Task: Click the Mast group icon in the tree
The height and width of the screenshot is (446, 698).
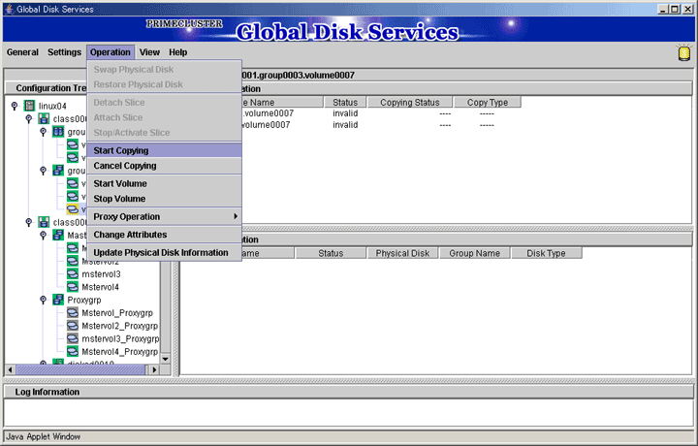Action: coord(58,235)
